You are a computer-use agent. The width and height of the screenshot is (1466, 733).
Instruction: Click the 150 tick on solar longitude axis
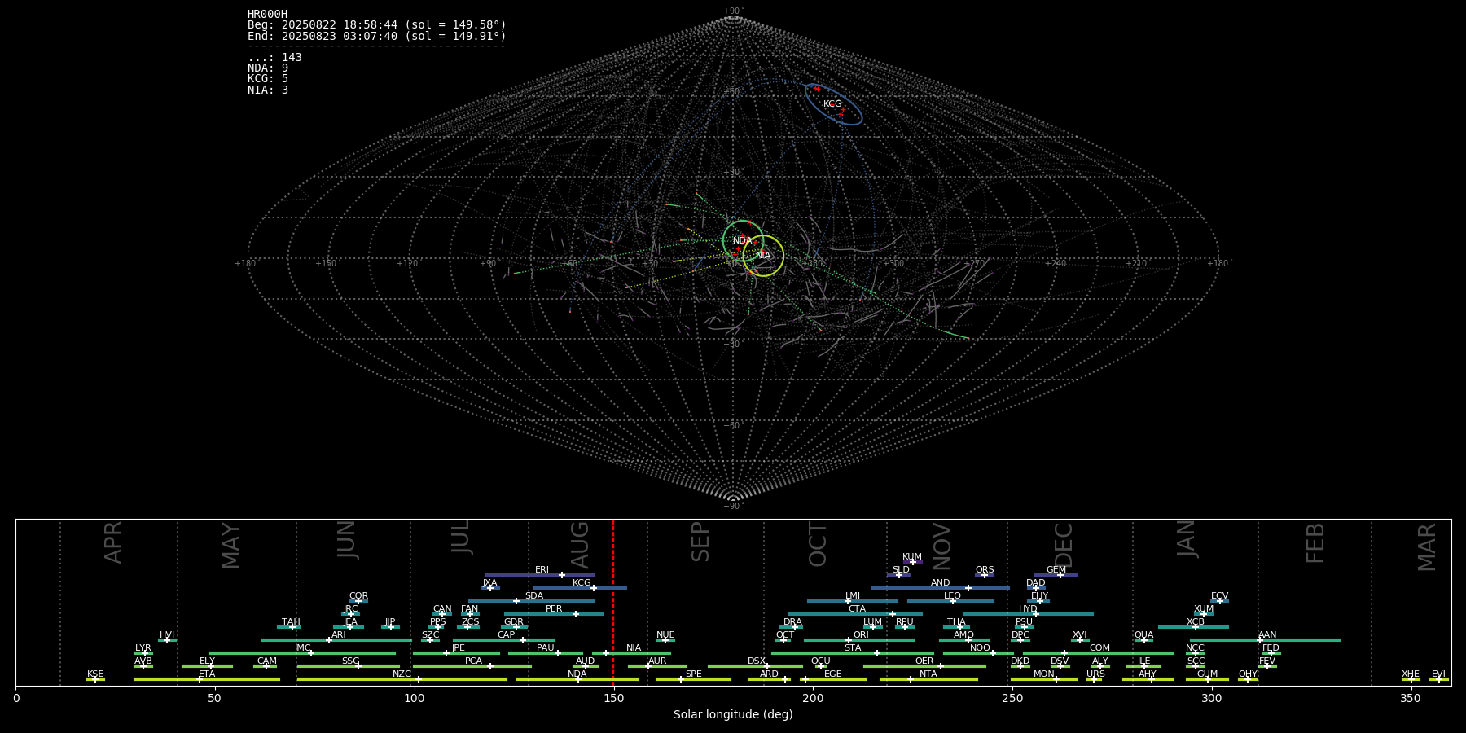click(x=613, y=698)
